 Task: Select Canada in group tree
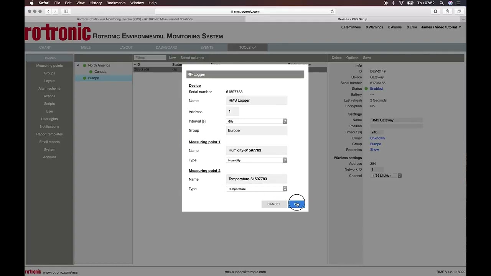[x=100, y=72]
